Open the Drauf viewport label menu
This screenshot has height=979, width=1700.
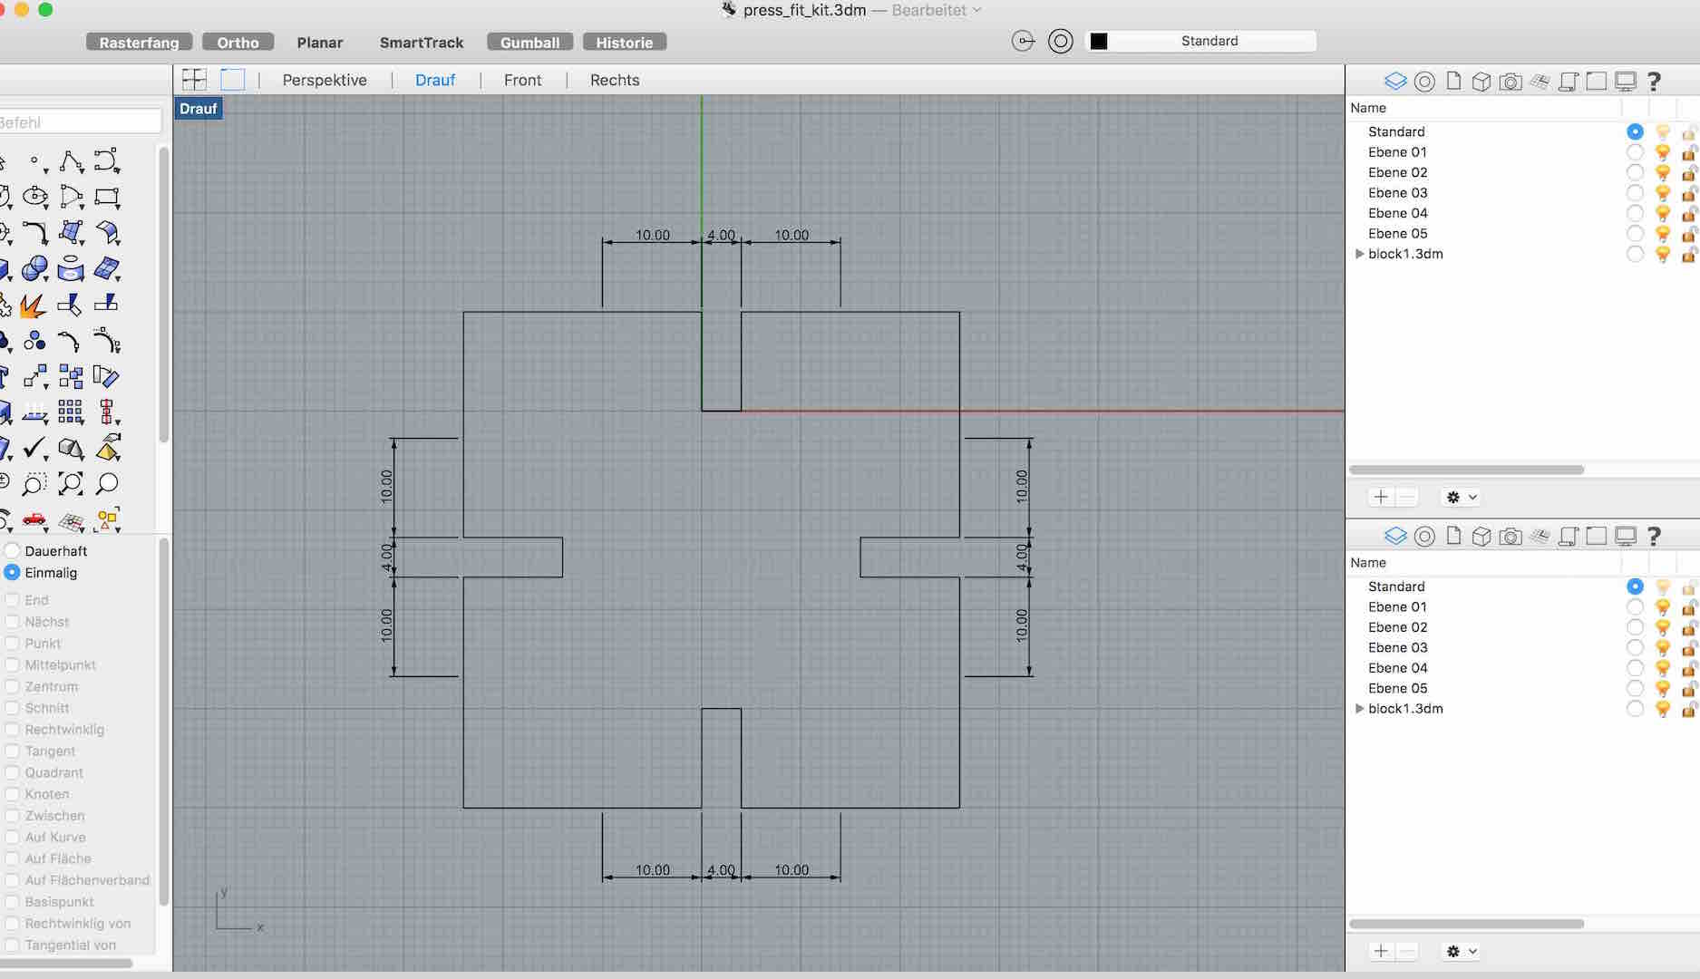[198, 109]
